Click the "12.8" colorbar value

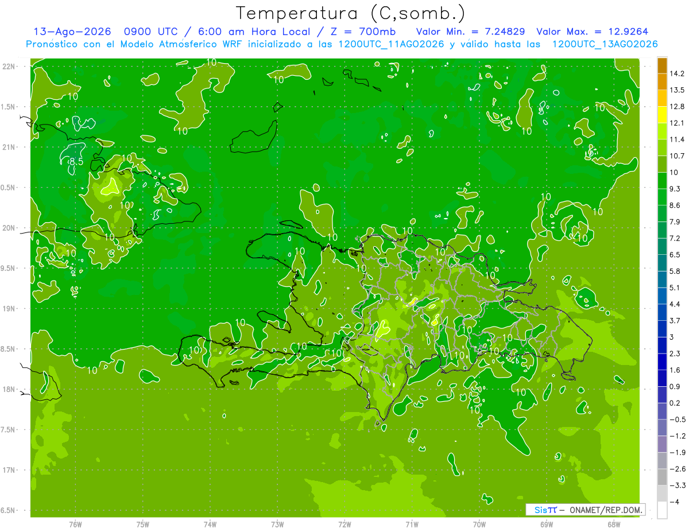click(677, 107)
